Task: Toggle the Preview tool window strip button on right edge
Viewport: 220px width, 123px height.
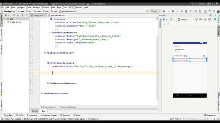Action: click(x=219, y=31)
